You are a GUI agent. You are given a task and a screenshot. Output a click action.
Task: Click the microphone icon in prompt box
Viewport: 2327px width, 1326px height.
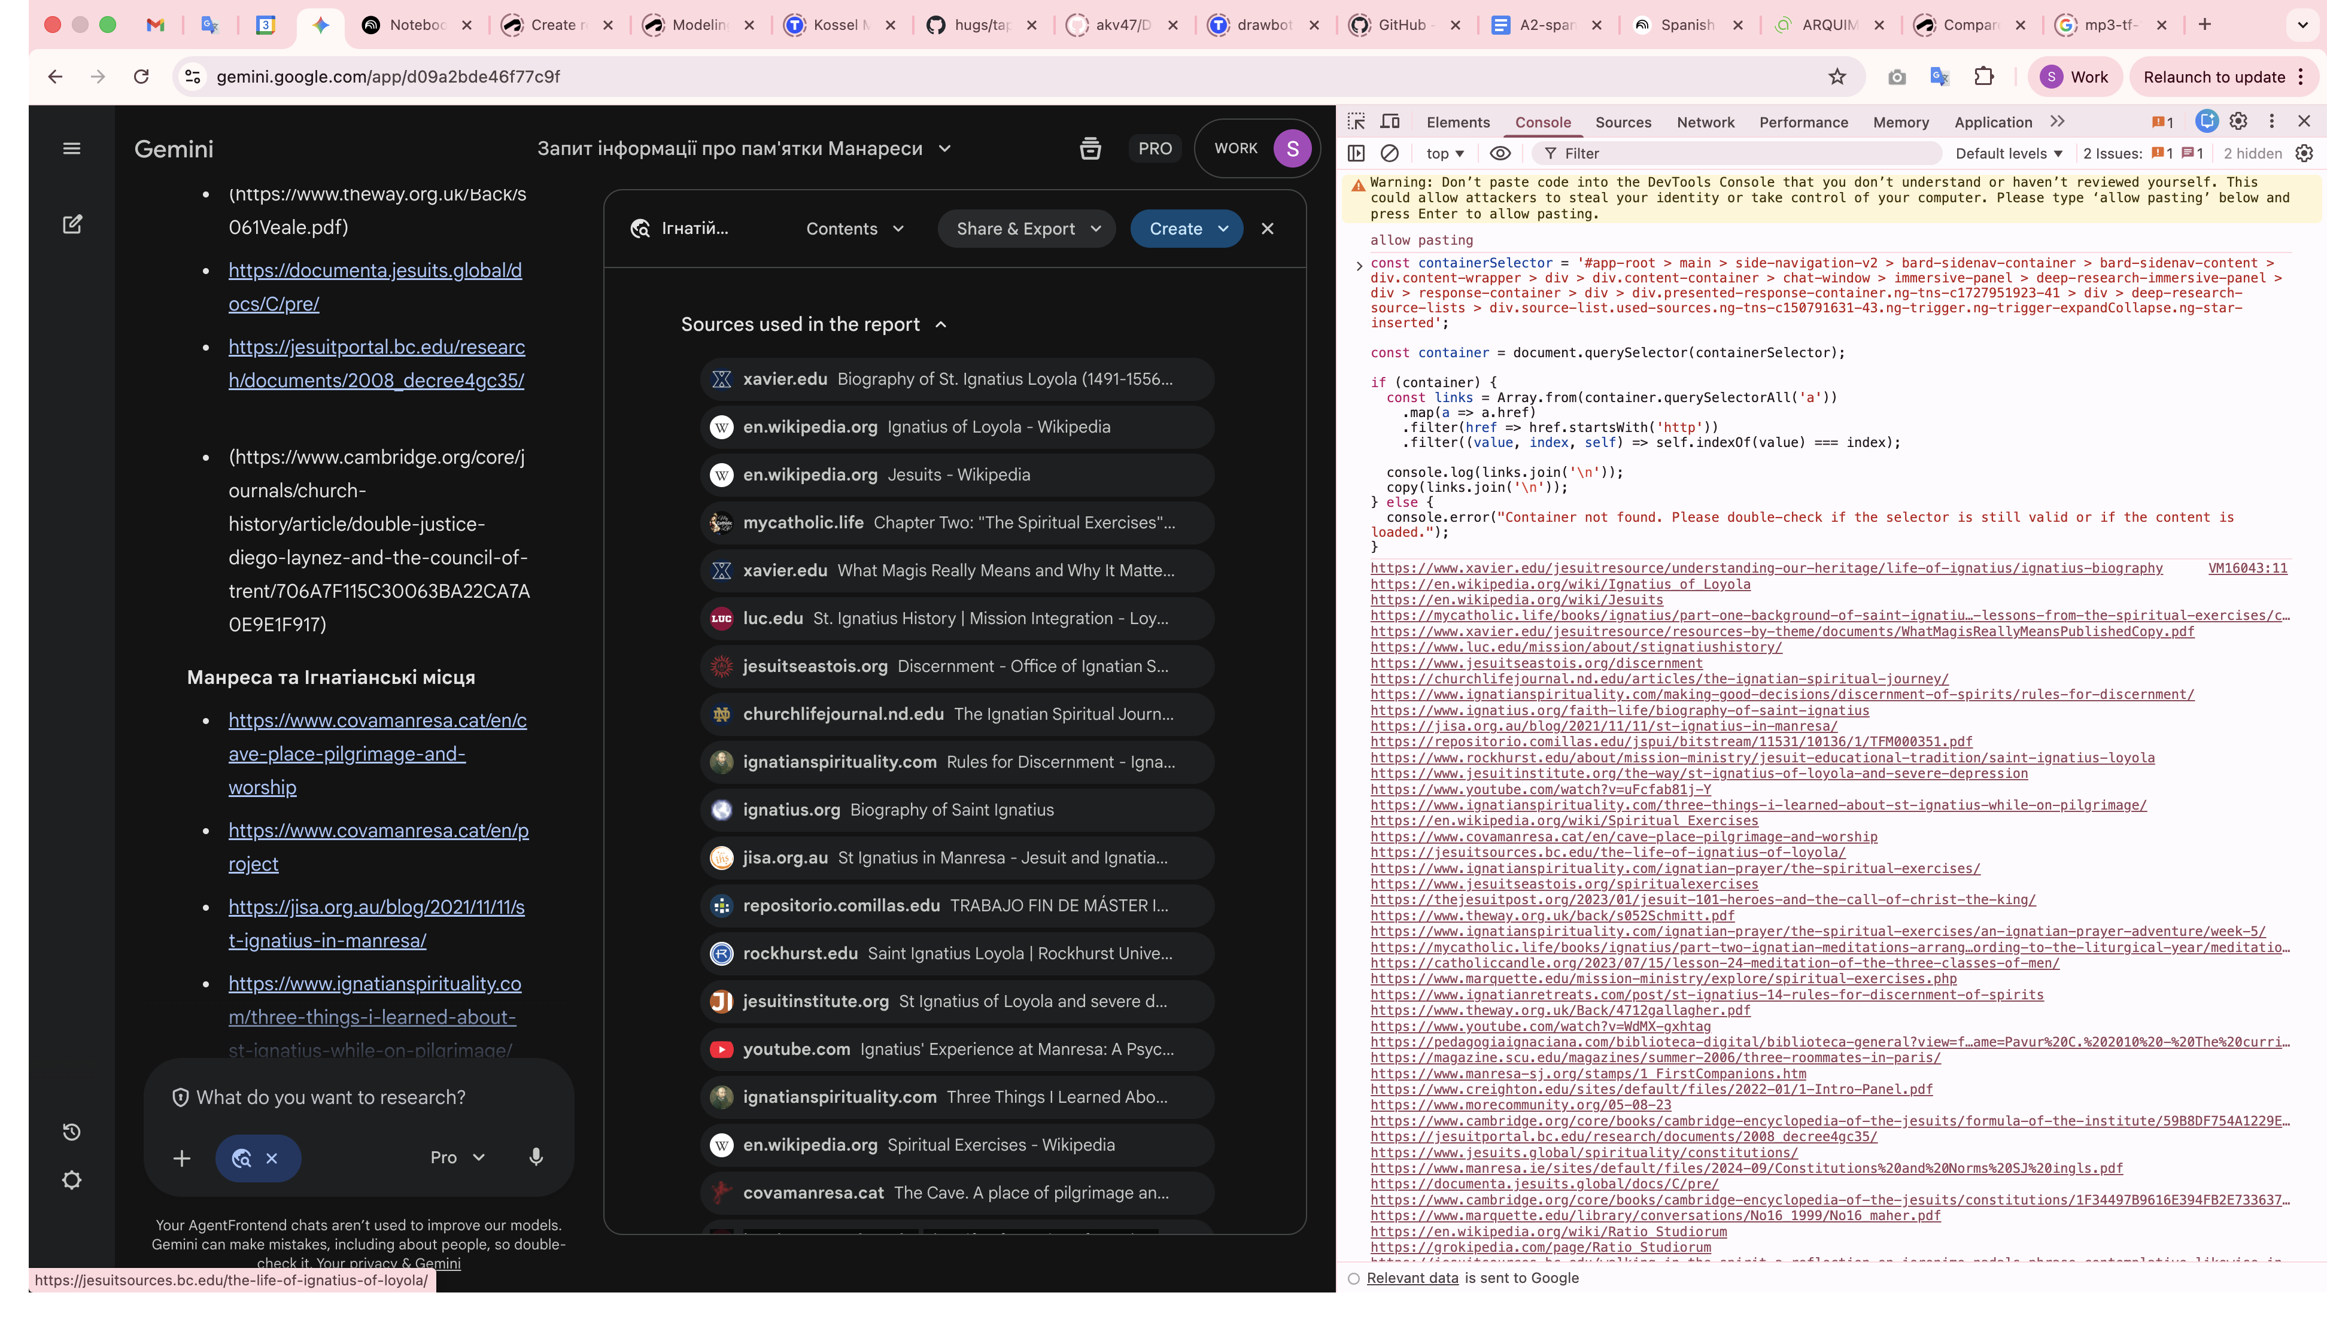536,1157
